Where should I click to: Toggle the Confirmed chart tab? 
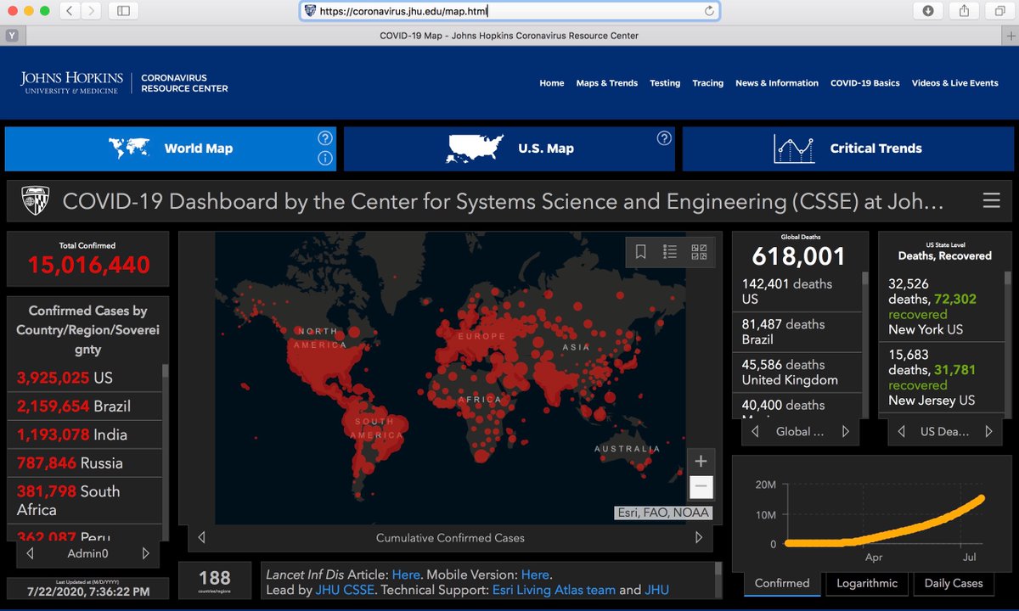point(780,583)
